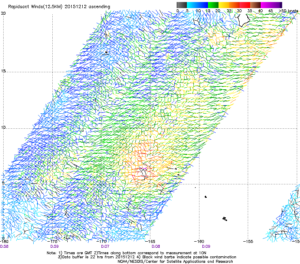Click the brown 35-40 knots legend swatch
This screenshot has width=300, height=264.
tap(255, 5)
